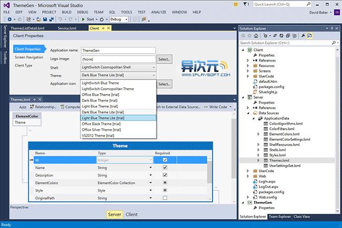Click the feedback smiley icon
342x228 pixels.
pos(236,4)
